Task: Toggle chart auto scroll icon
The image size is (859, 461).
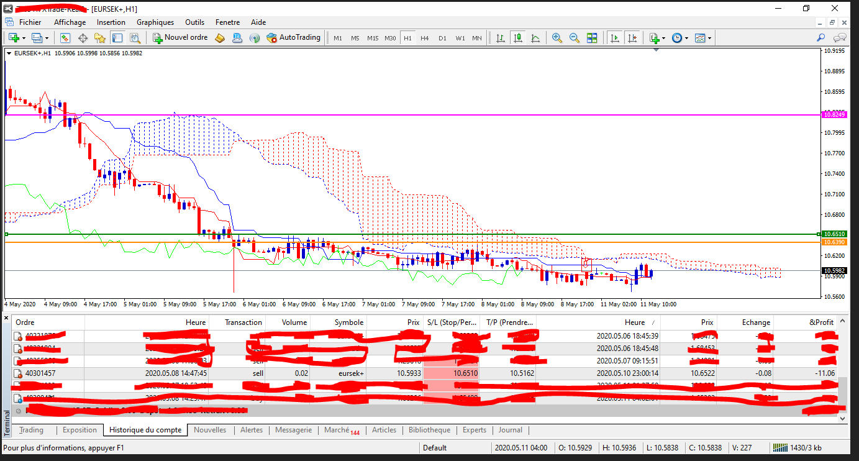Action: pyautogui.click(x=615, y=38)
